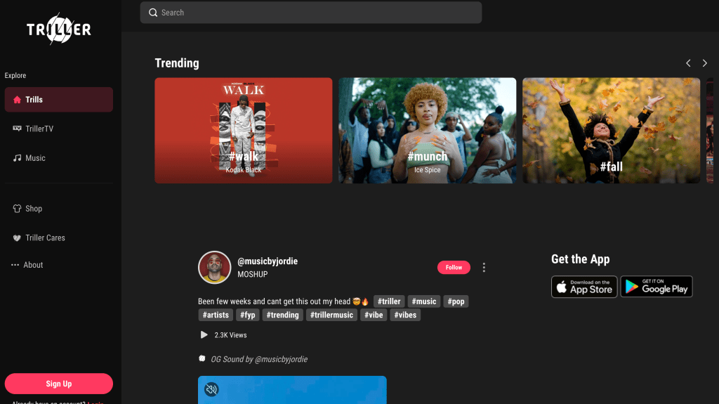
Task: Click the magnifier search icon
Action: tap(153, 13)
